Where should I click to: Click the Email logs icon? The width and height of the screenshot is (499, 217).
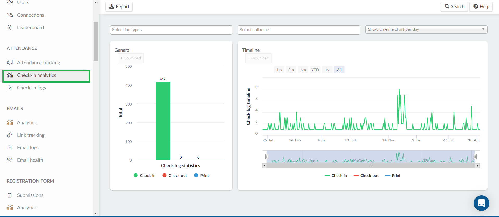[10, 147]
